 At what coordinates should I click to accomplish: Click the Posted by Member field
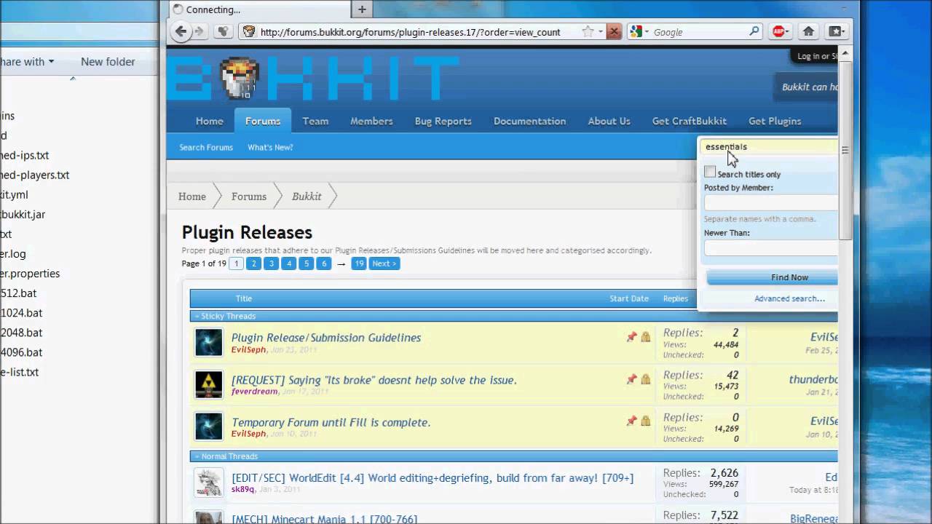[771, 203]
